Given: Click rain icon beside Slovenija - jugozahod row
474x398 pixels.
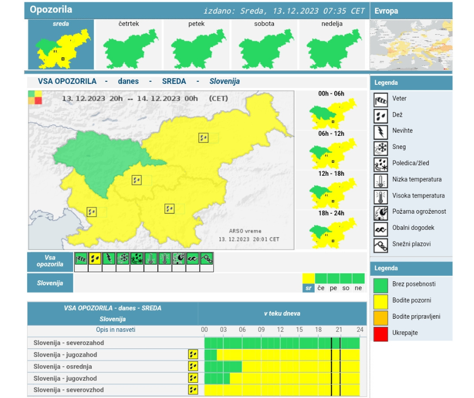Looking at the screenshot, I should [193, 355].
